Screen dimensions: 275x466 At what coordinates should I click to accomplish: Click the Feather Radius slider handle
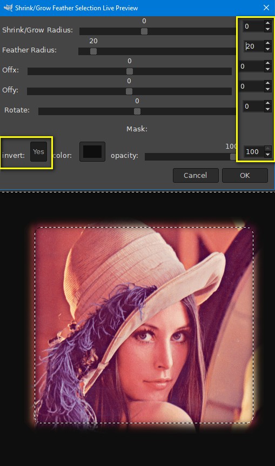tap(93, 51)
